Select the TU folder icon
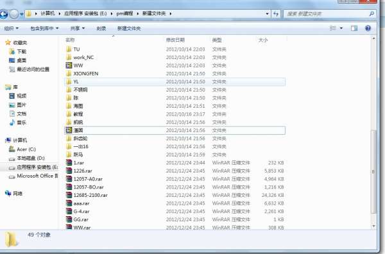 [x=69, y=49]
